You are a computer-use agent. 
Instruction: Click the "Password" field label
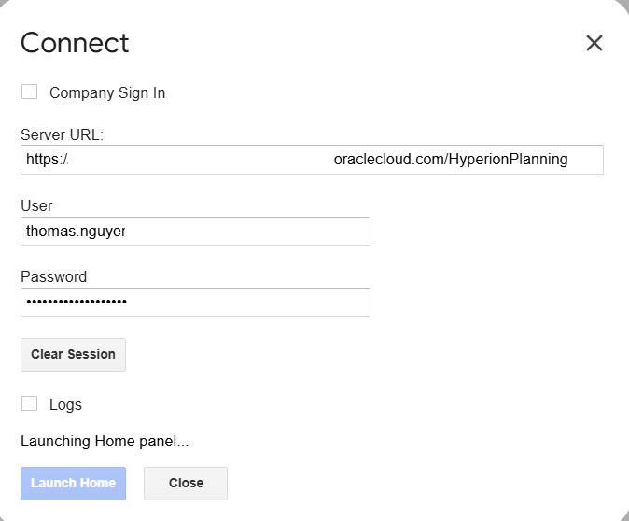(x=53, y=276)
